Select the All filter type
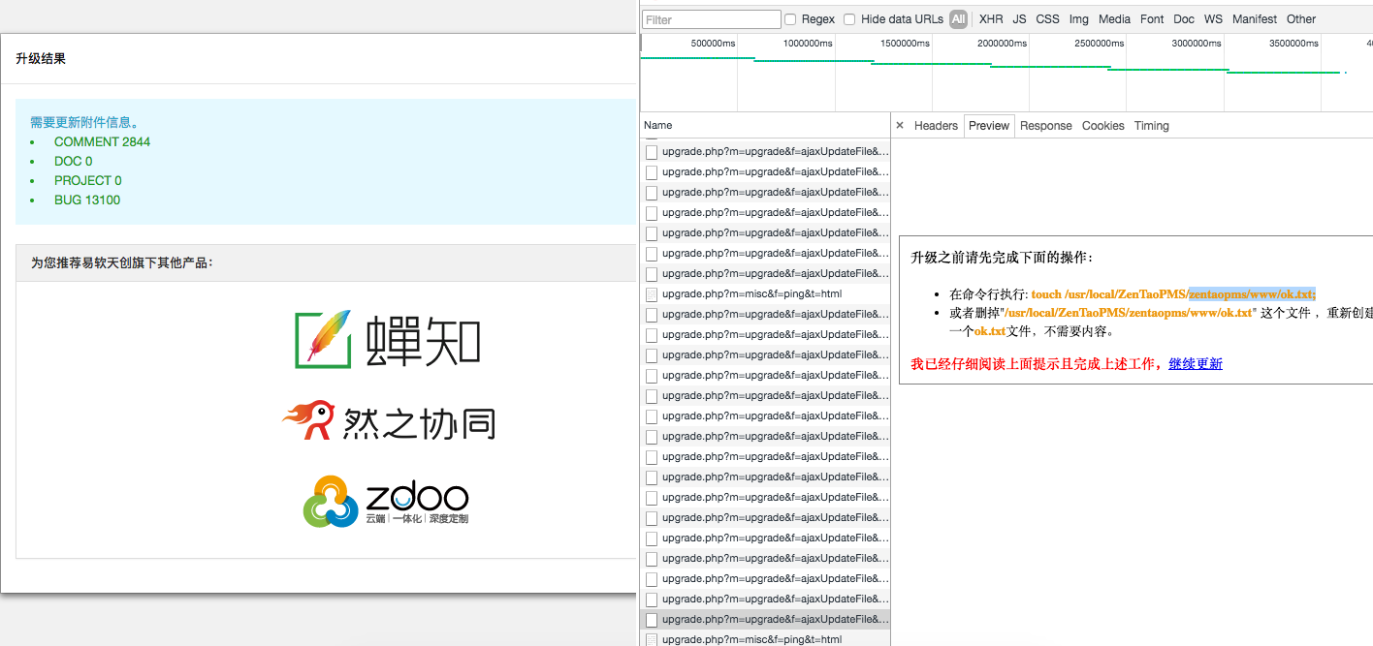 958,19
